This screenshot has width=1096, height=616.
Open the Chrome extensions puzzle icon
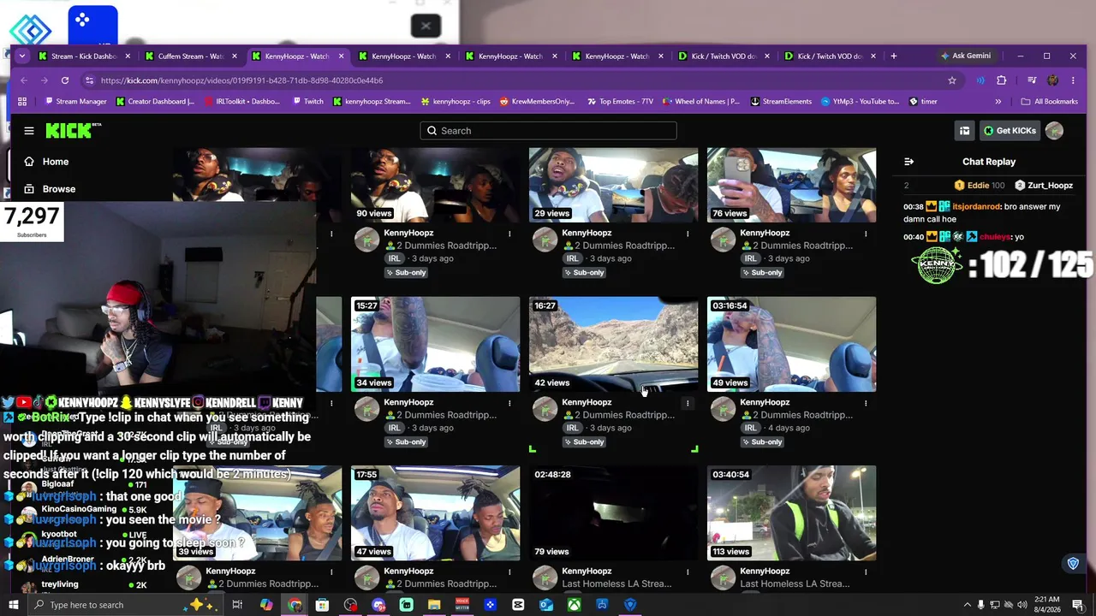[1002, 80]
